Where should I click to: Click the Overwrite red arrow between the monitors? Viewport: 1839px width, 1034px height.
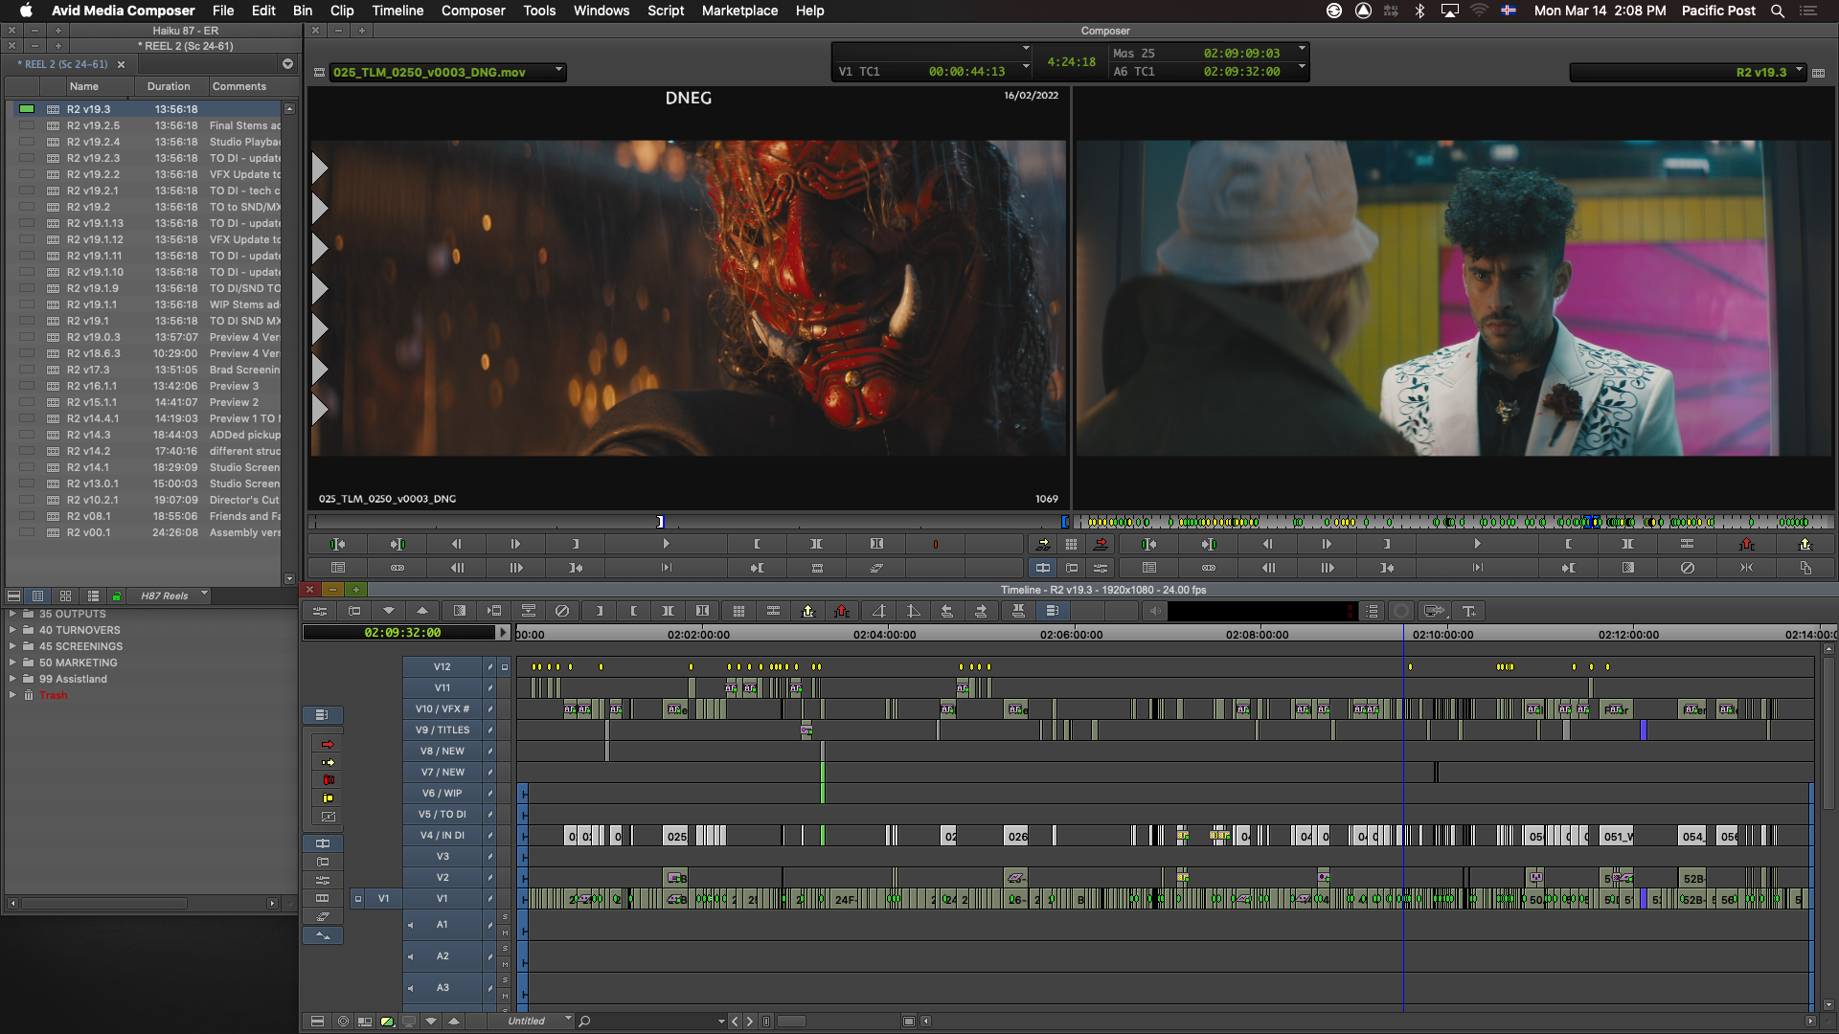tap(1101, 544)
